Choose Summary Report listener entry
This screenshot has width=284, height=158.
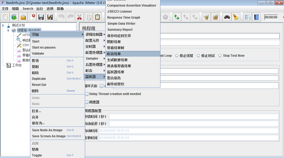pos(133,30)
